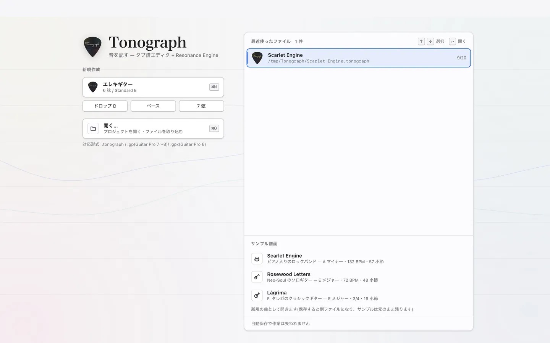
Task: Click the folder icon beside 開く…
Action: pyautogui.click(x=93, y=128)
